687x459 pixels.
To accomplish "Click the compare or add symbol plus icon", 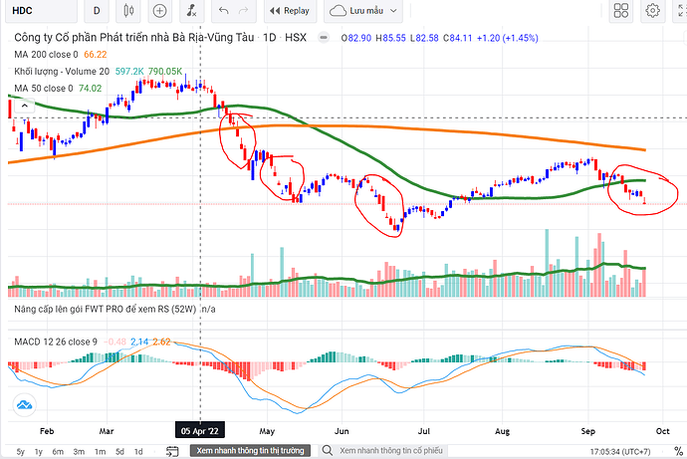I will click(x=159, y=11).
